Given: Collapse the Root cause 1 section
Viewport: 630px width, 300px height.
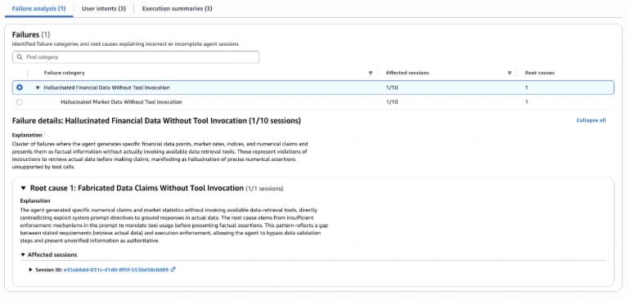Looking at the screenshot, I should pos(23,188).
